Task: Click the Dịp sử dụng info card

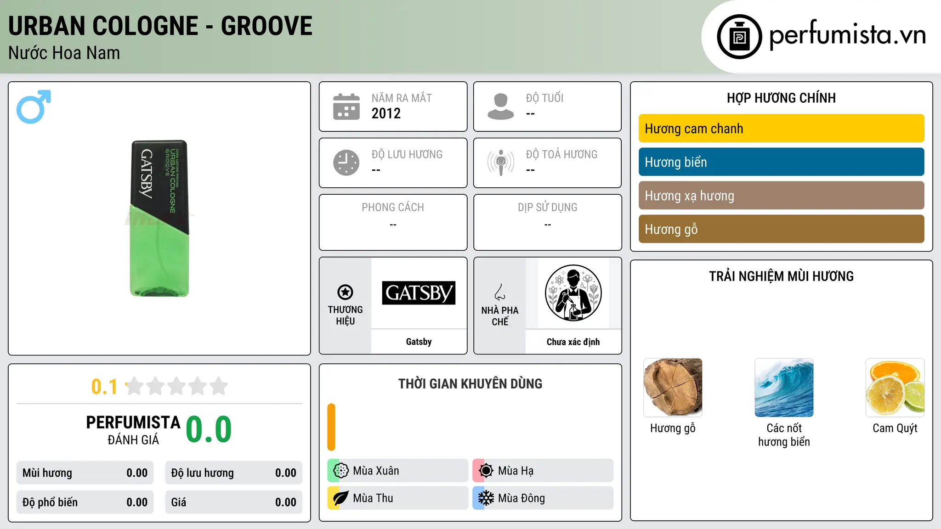Action: 547,222
